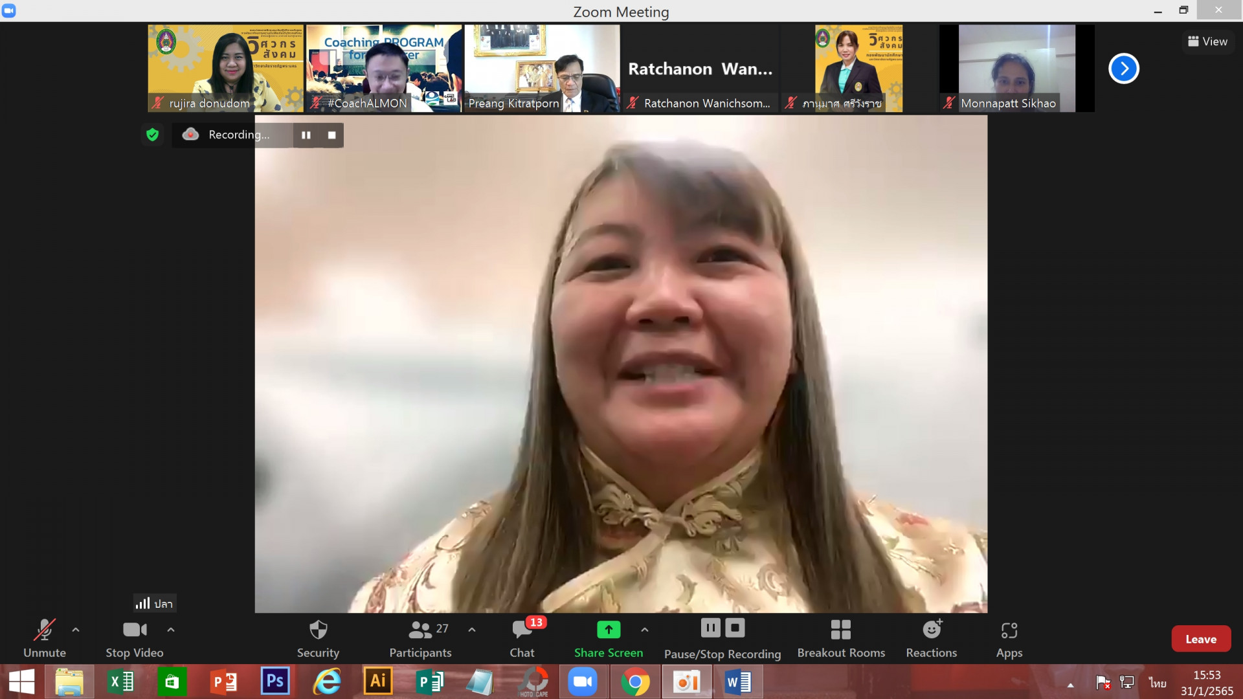Open File Explorer from the taskbar

coord(69,682)
